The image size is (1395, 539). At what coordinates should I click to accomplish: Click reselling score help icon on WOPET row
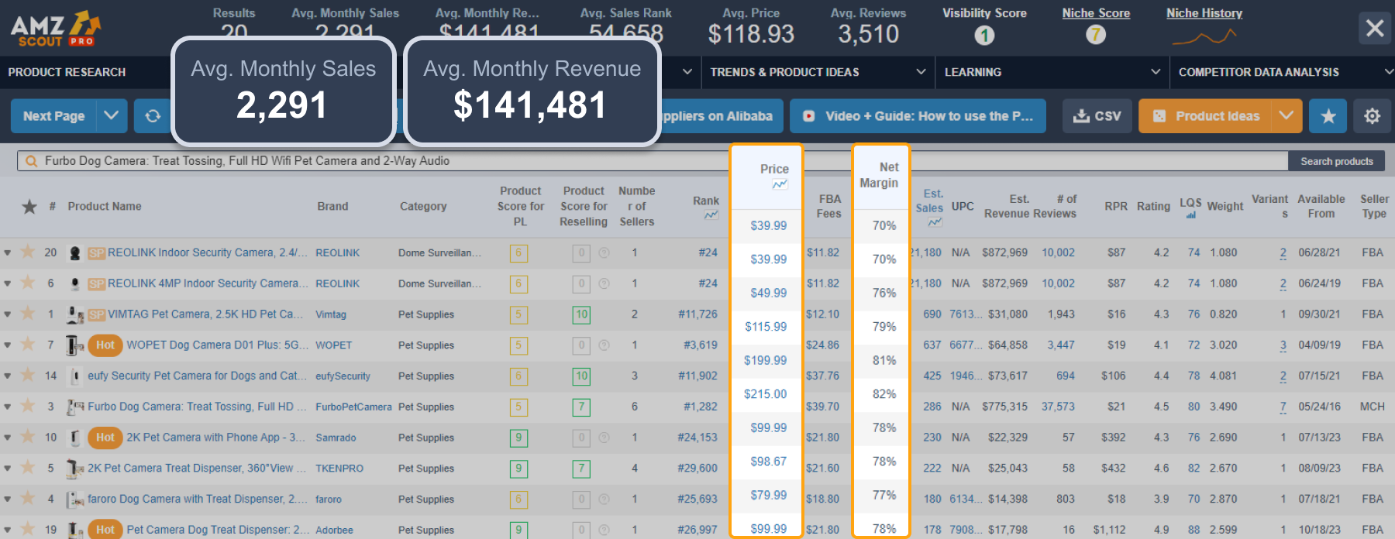604,345
